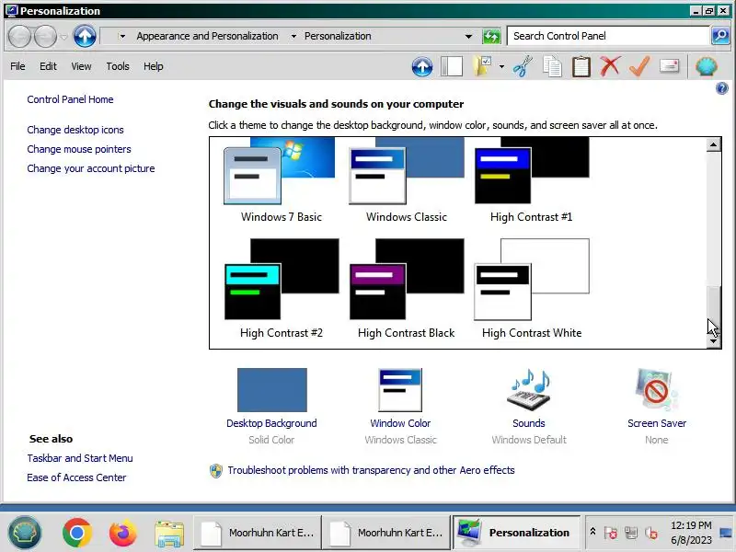The height and width of the screenshot is (552, 736).
Task: Open Control Panel Home link
Action: [70, 99]
